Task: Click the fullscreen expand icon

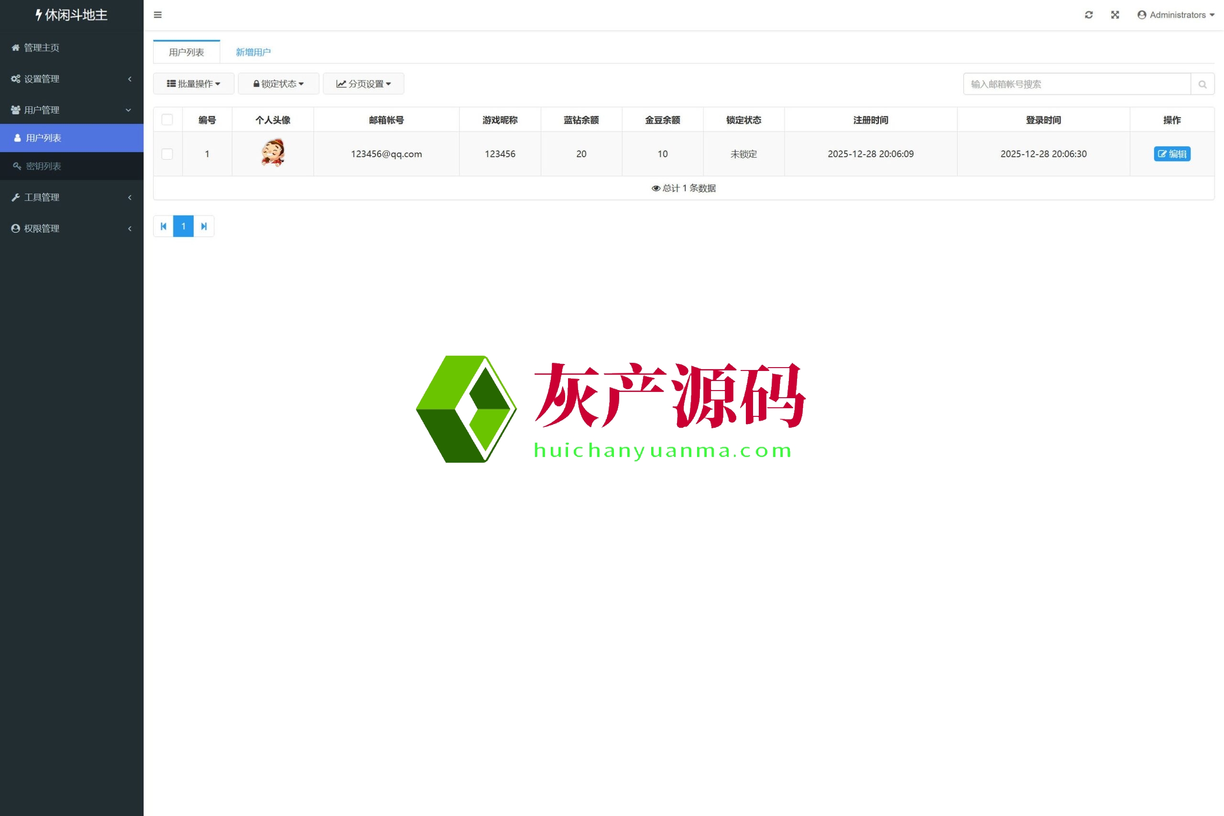Action: coord(1115,14)
